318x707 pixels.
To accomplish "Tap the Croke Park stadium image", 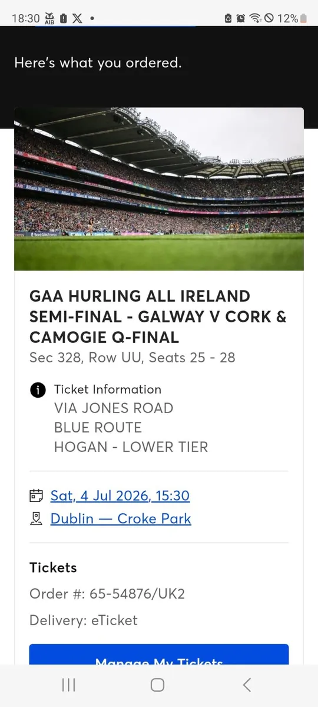I will (159, 189).
